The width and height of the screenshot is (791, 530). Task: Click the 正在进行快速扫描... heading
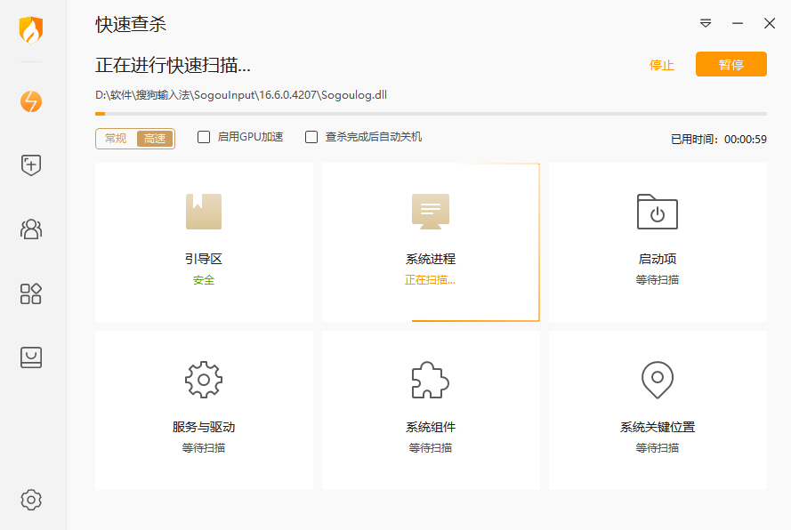[173, 65]
